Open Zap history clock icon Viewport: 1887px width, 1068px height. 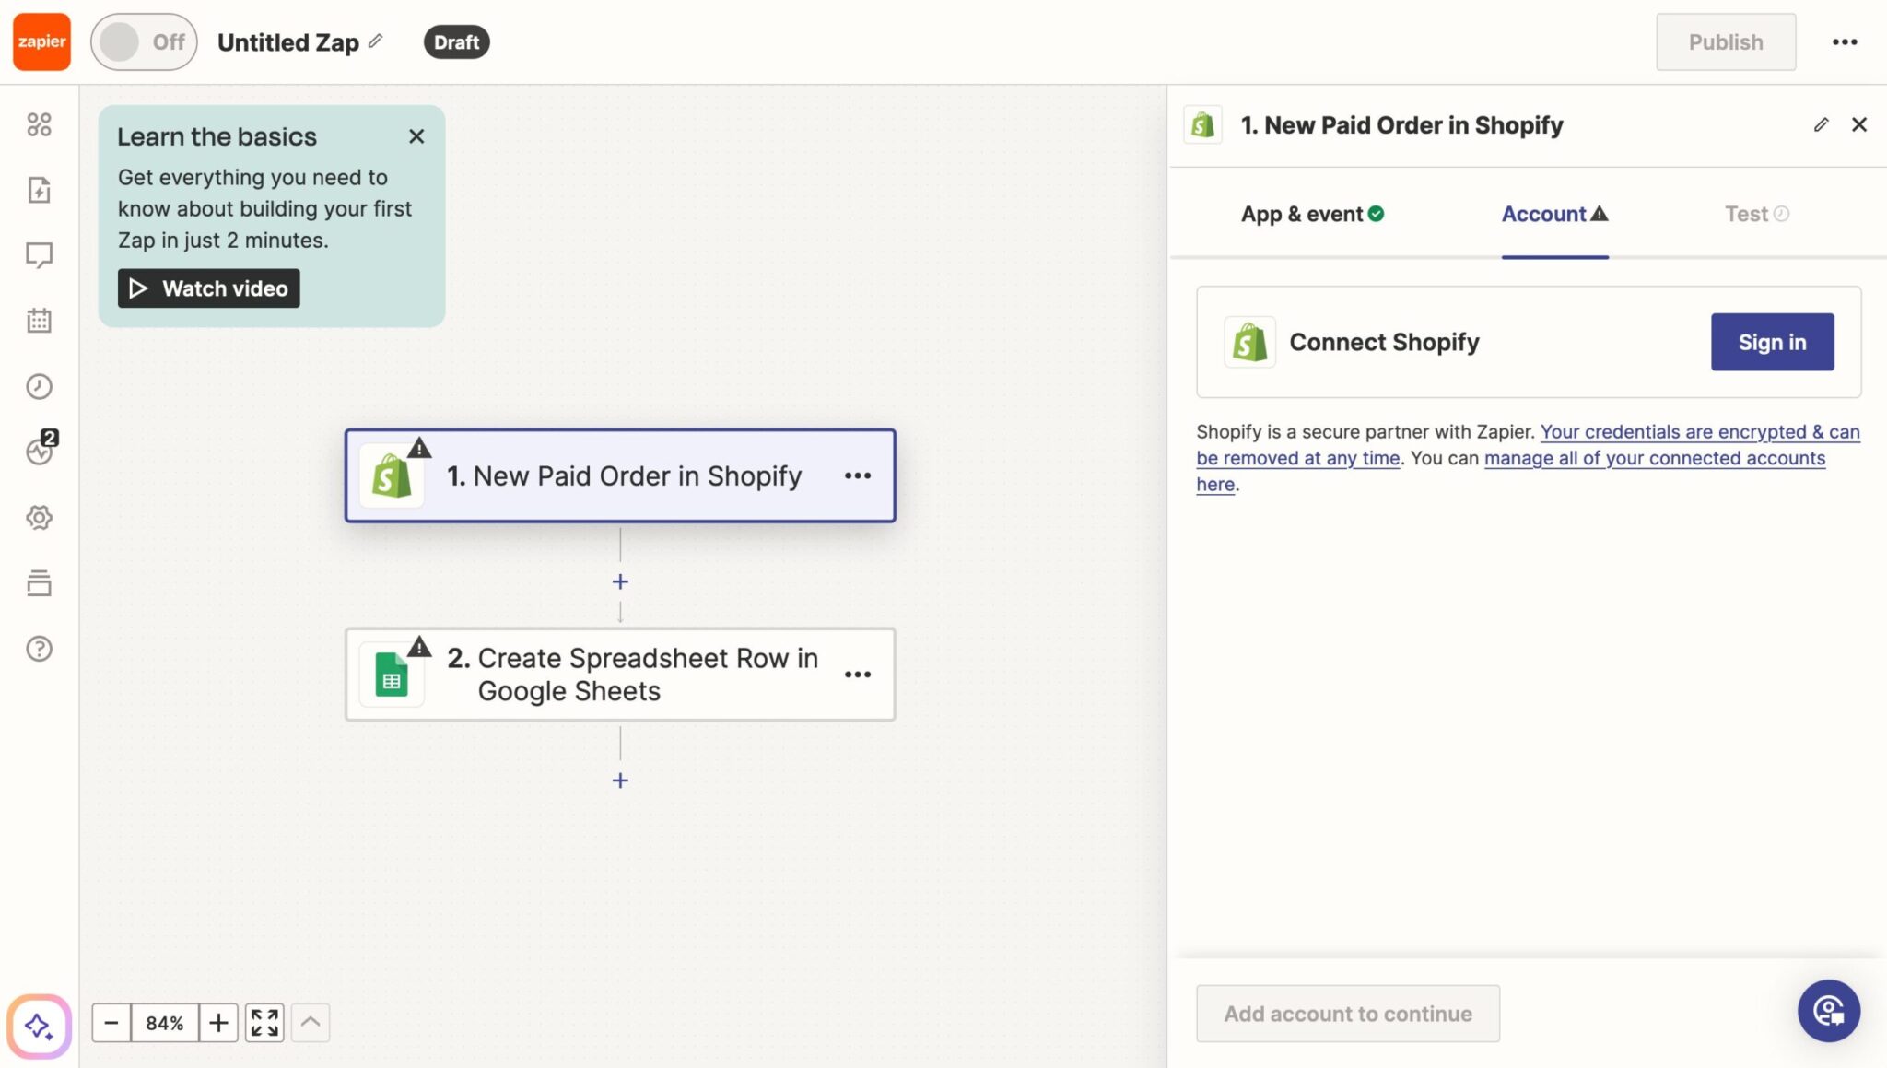pyautogui.click(x=39, y=386)
